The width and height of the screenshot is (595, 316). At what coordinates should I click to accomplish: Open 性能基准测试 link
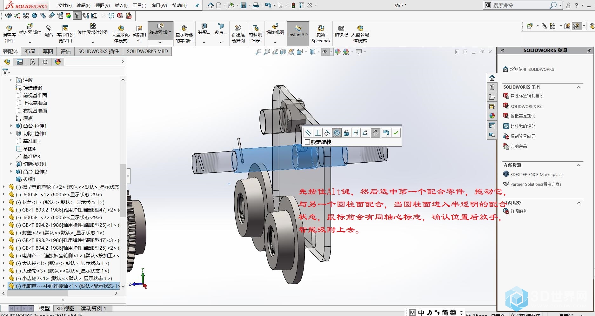pos(523,116)
